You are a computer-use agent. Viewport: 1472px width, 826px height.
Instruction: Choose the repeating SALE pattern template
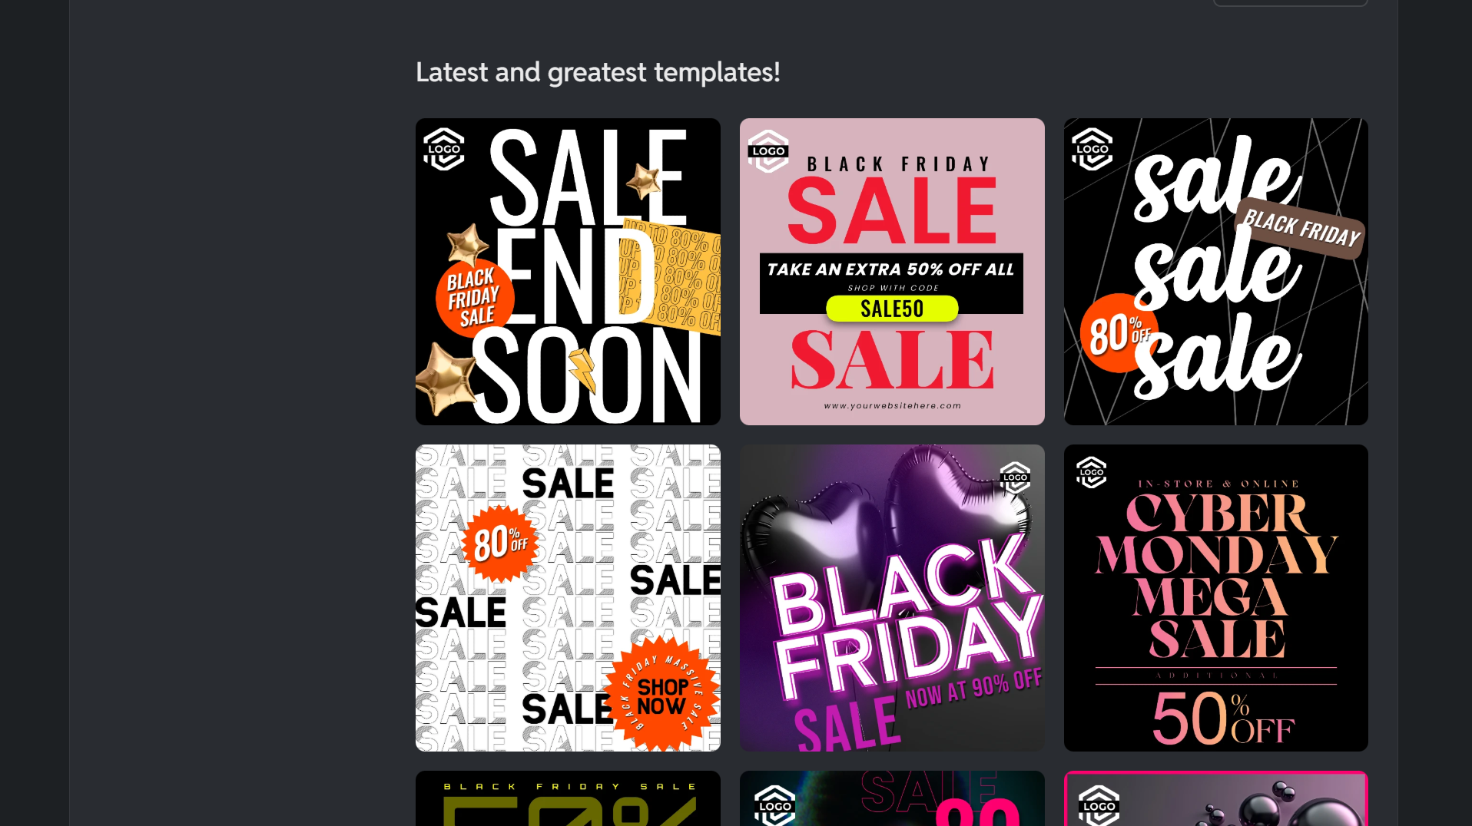pyautogui.click(x=568, y=597)
